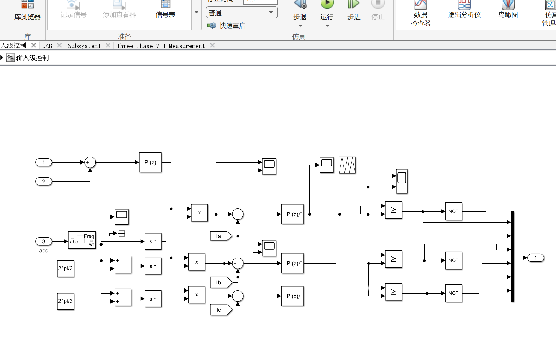Click the 输入级控制 breadcrumb link

pos(32,58)
